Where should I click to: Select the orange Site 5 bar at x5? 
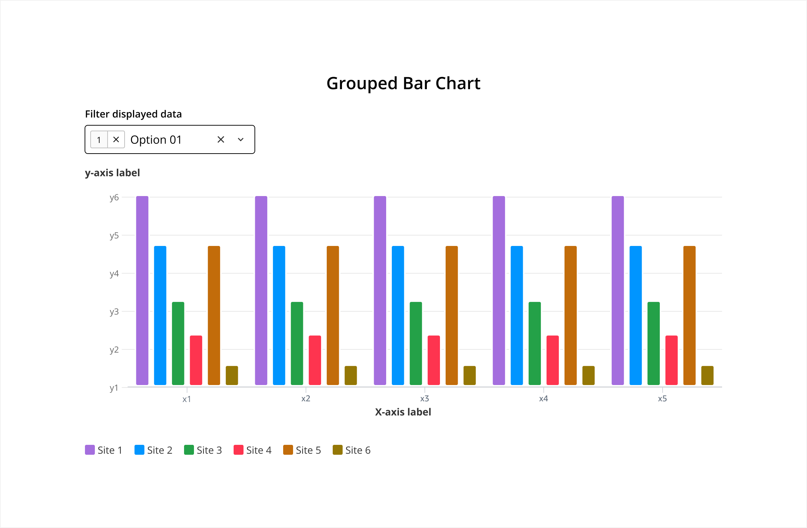coord(689,315)
